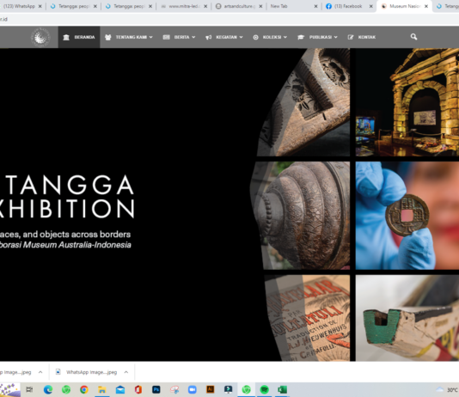Expand the Kegiatan dropdown menu
459x397 pixels.
tap(241, 37)
